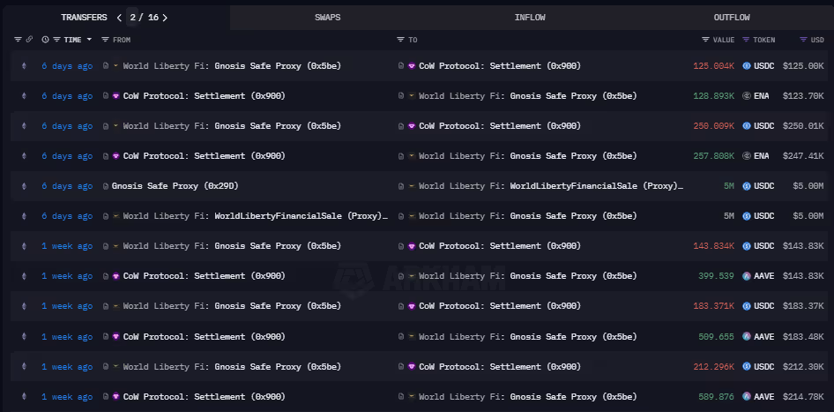This screenshot has height=412, width=834.
Task: Click AAVE token icon in 589.876 row
Action: [x=747, y=397]
